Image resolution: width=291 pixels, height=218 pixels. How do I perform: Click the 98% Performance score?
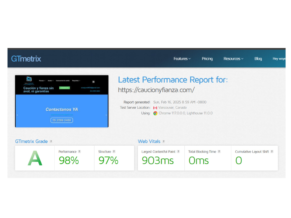point(69,160)
